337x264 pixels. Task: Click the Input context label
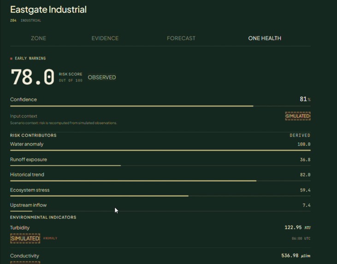point(24,116)
